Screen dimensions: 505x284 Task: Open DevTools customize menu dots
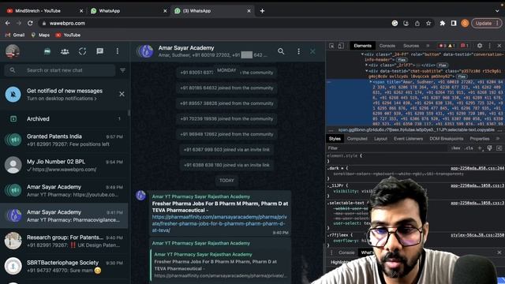click(489, 46)
